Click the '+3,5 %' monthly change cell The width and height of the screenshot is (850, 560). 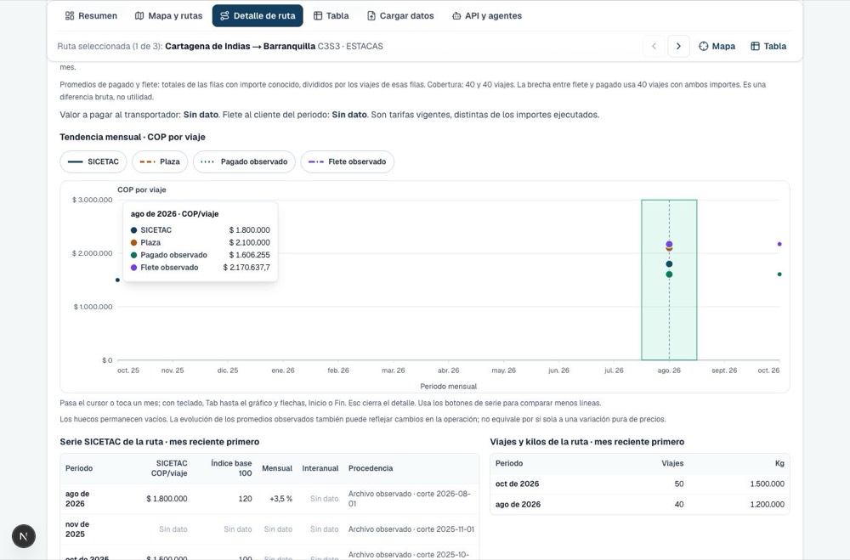(x=280, y=499)
